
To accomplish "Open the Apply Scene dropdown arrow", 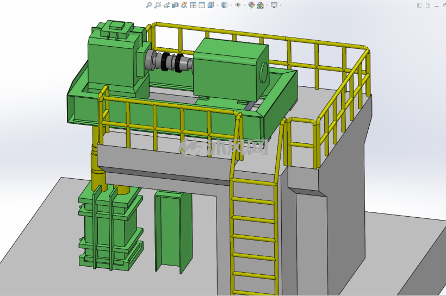I will click(267, 5).
